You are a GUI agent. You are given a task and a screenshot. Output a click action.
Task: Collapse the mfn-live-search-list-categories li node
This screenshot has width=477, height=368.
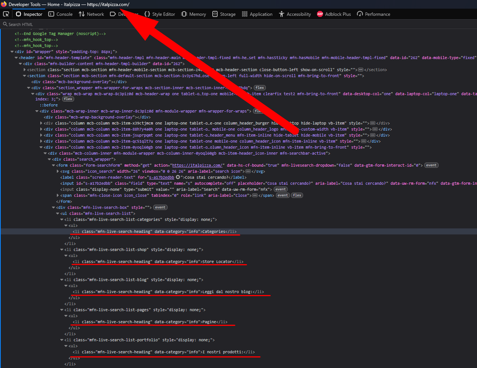(x=62, y=220)
